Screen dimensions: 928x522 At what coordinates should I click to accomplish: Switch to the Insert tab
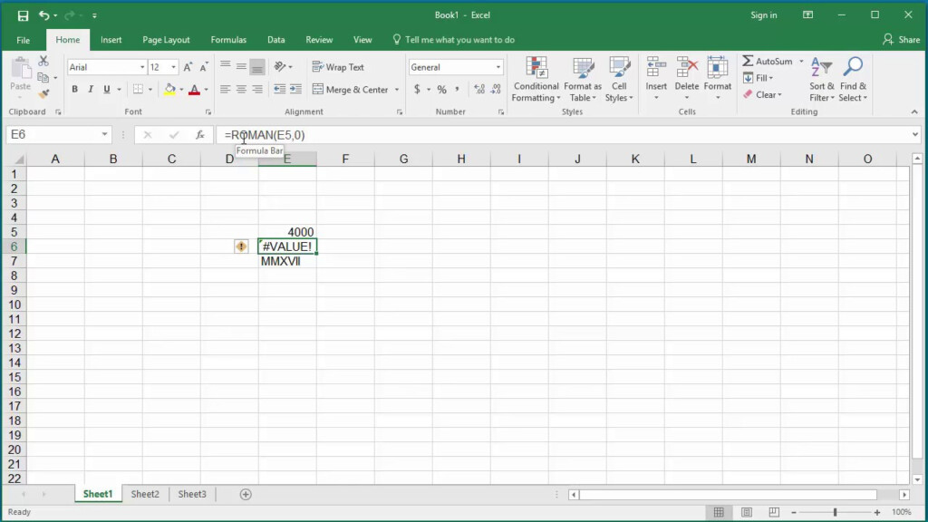(111, 40)
